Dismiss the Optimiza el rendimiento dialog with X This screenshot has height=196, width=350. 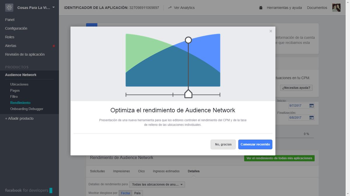pos(271,31)
